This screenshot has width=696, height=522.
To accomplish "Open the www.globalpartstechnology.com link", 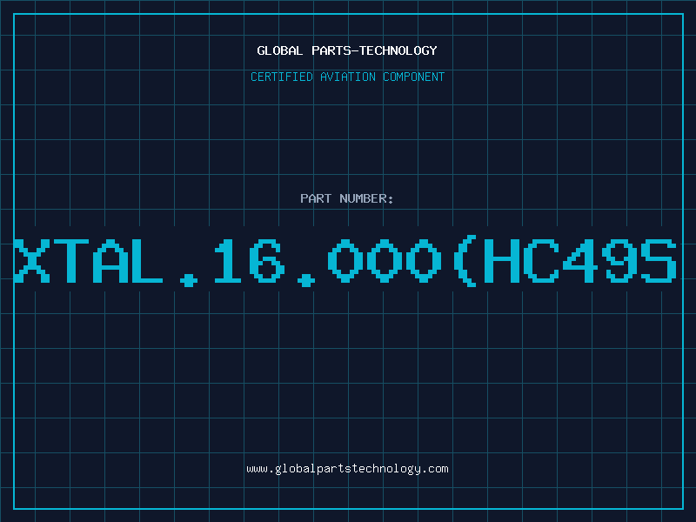I will click(347, 469).
